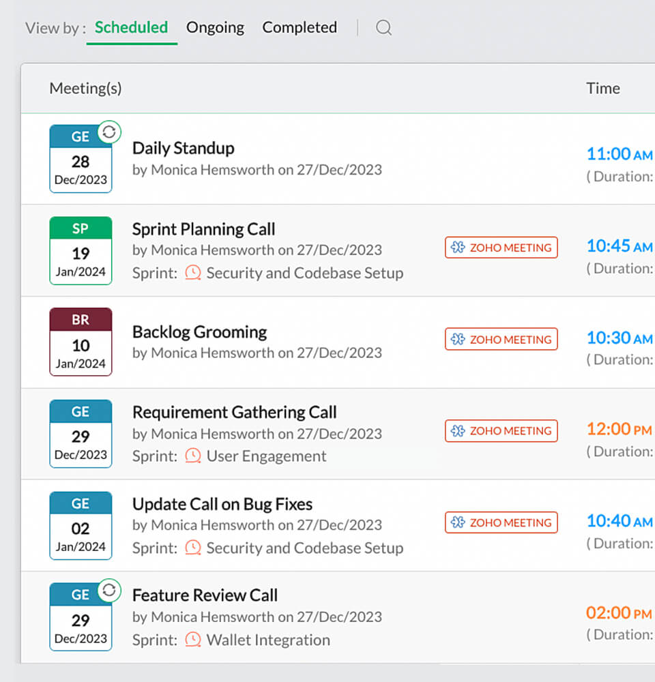The width and height of the screenshot is (655, 682).
Task: Open the Sprint Planning Call meeting
Action: click(x=203, y=229)
